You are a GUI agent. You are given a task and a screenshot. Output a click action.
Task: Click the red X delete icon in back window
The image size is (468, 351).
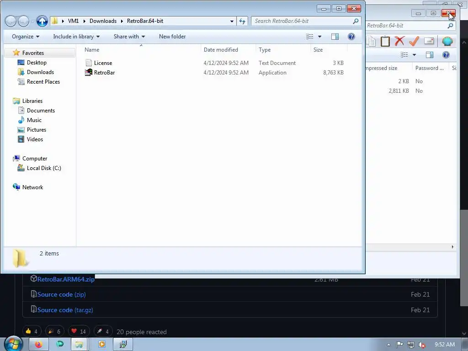pyautogui.click(x=399, y=41)
